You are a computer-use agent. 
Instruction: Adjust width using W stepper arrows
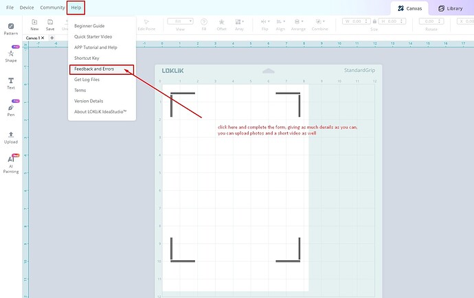366,21
